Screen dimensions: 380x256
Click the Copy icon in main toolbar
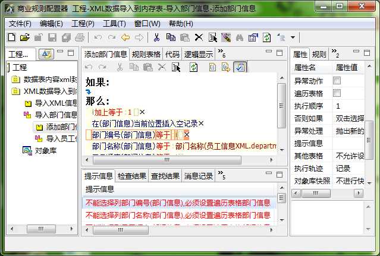(171, 37)
